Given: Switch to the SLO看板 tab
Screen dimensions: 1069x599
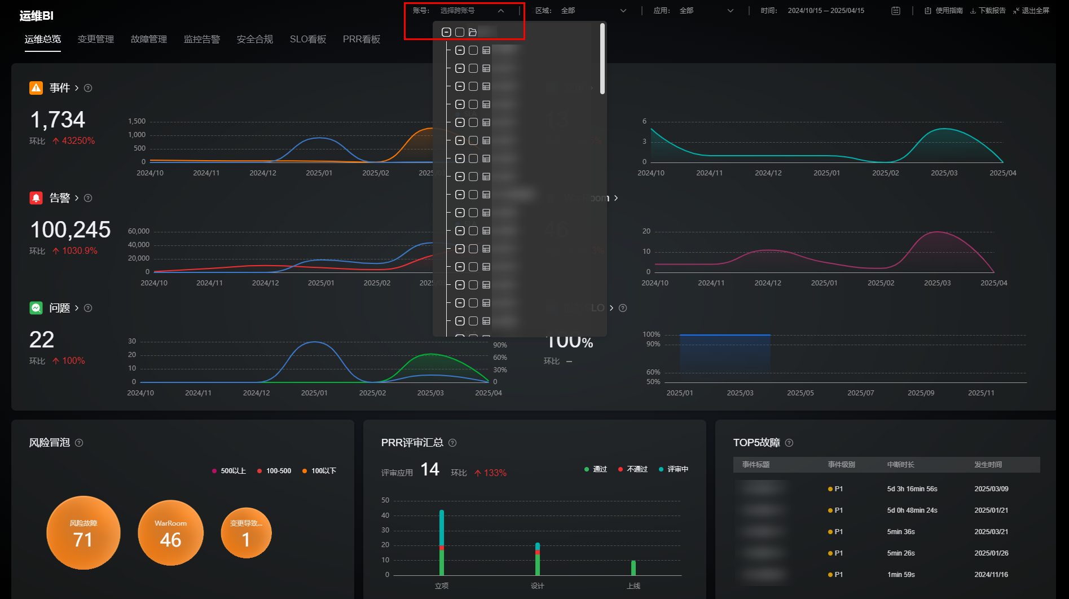Looking at the screenshot, I should [x=308, y=39].
